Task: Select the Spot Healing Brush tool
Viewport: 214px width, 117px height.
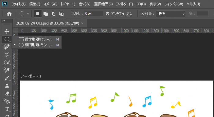Action: pyautogui.click(x=7, y=47)
